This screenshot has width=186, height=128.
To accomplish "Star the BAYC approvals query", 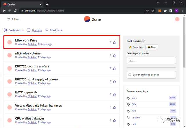I will click(x=114, y=94).
